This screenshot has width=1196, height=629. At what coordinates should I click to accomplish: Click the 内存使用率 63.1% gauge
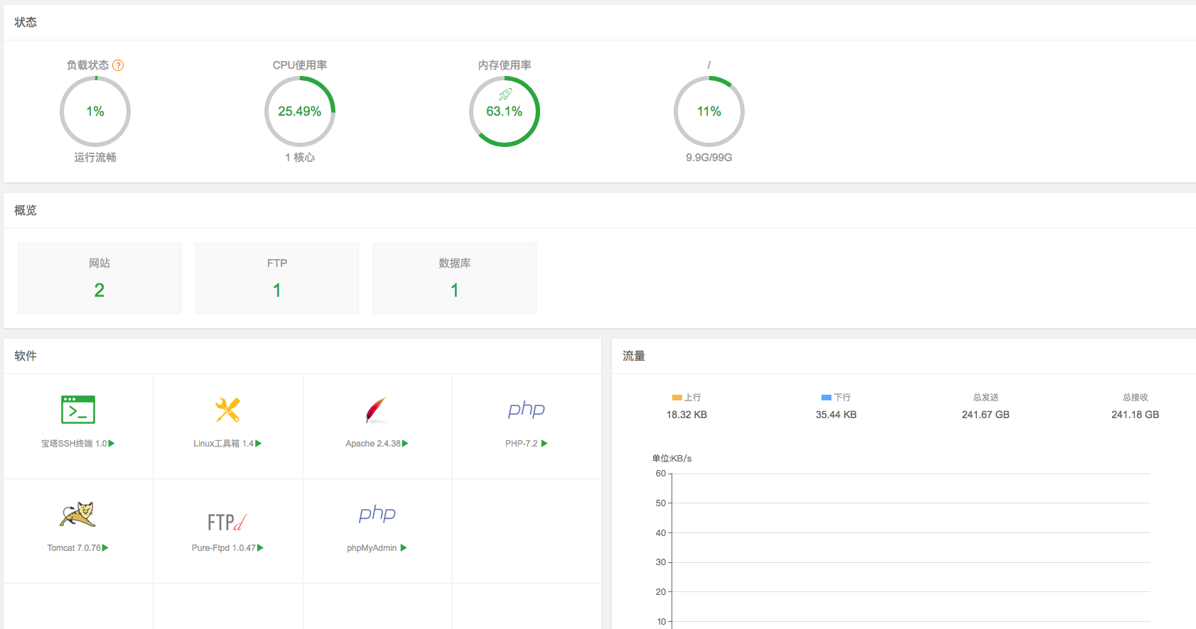click(x=505, y=111)
